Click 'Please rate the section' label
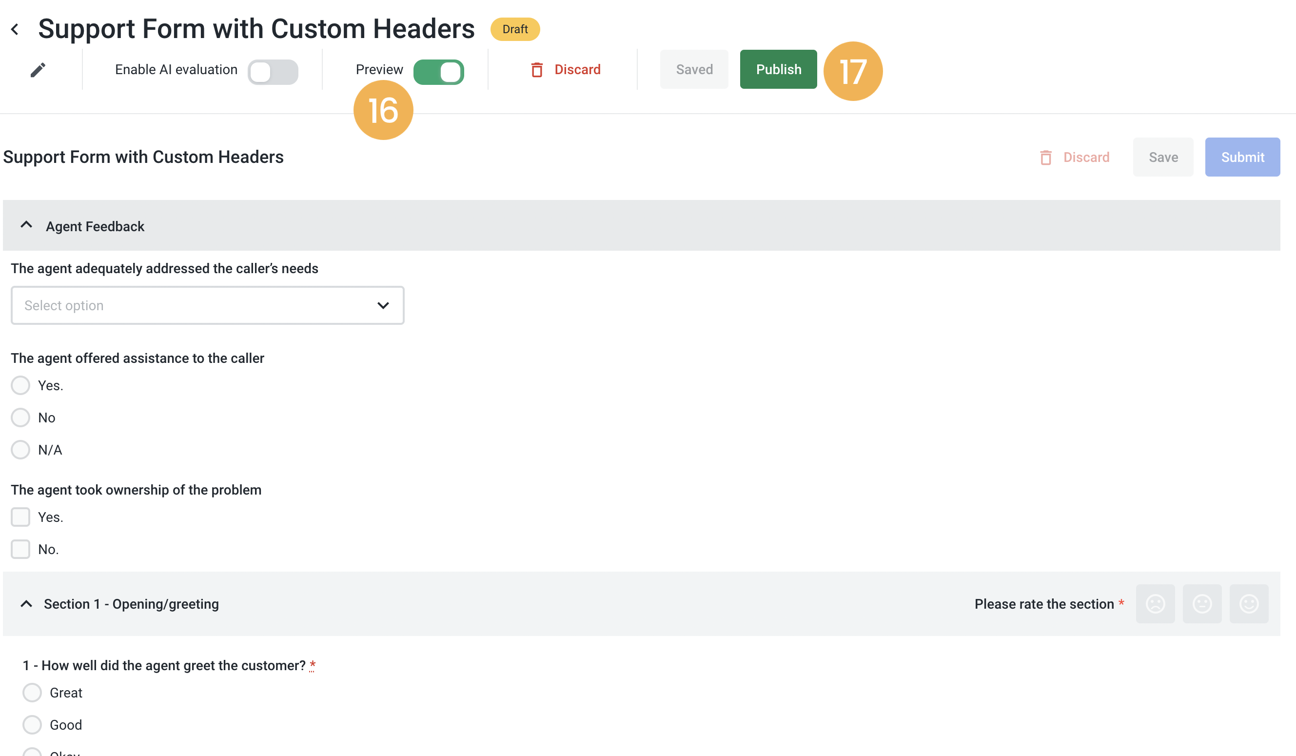This screenshot has height=756, width=1296. click(x=1044, y=604)
